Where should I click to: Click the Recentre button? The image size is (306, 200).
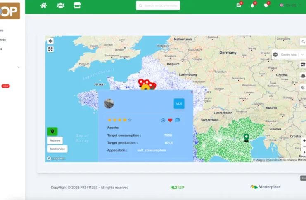pyautogui.click(x=55, y=140)
